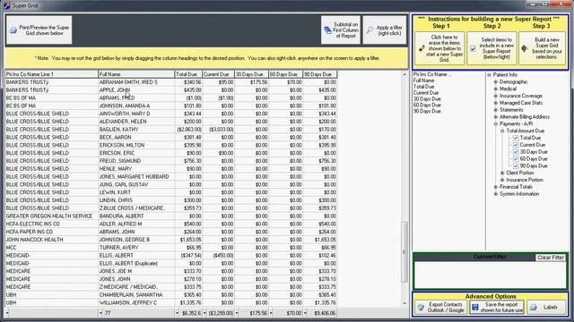This screenshot has width=574, height=322.
Task: Click inside the Current Filter text box
Action: (490, 275)
